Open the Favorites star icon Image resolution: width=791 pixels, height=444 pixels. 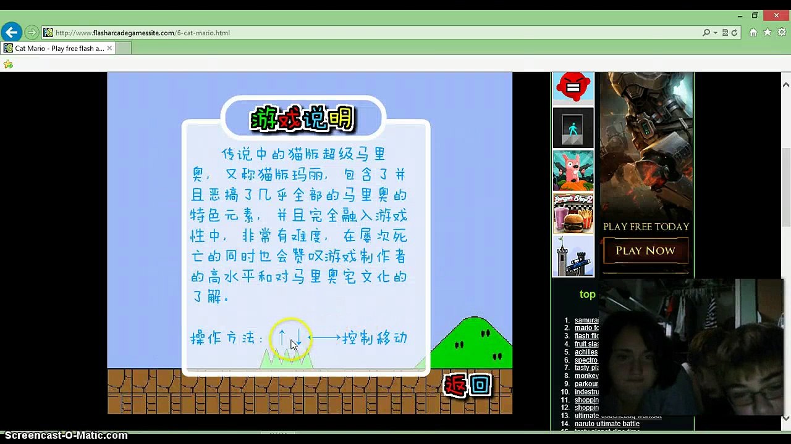768,33
